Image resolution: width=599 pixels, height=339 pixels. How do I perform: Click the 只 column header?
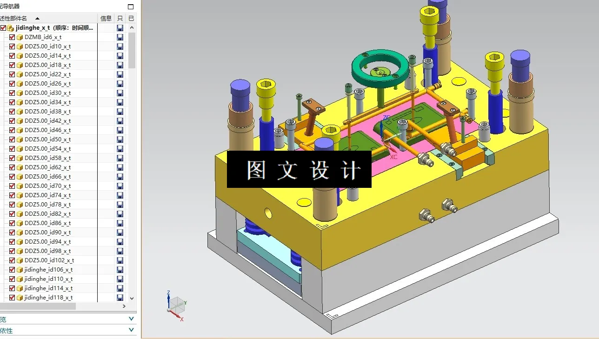pos(120,18)
